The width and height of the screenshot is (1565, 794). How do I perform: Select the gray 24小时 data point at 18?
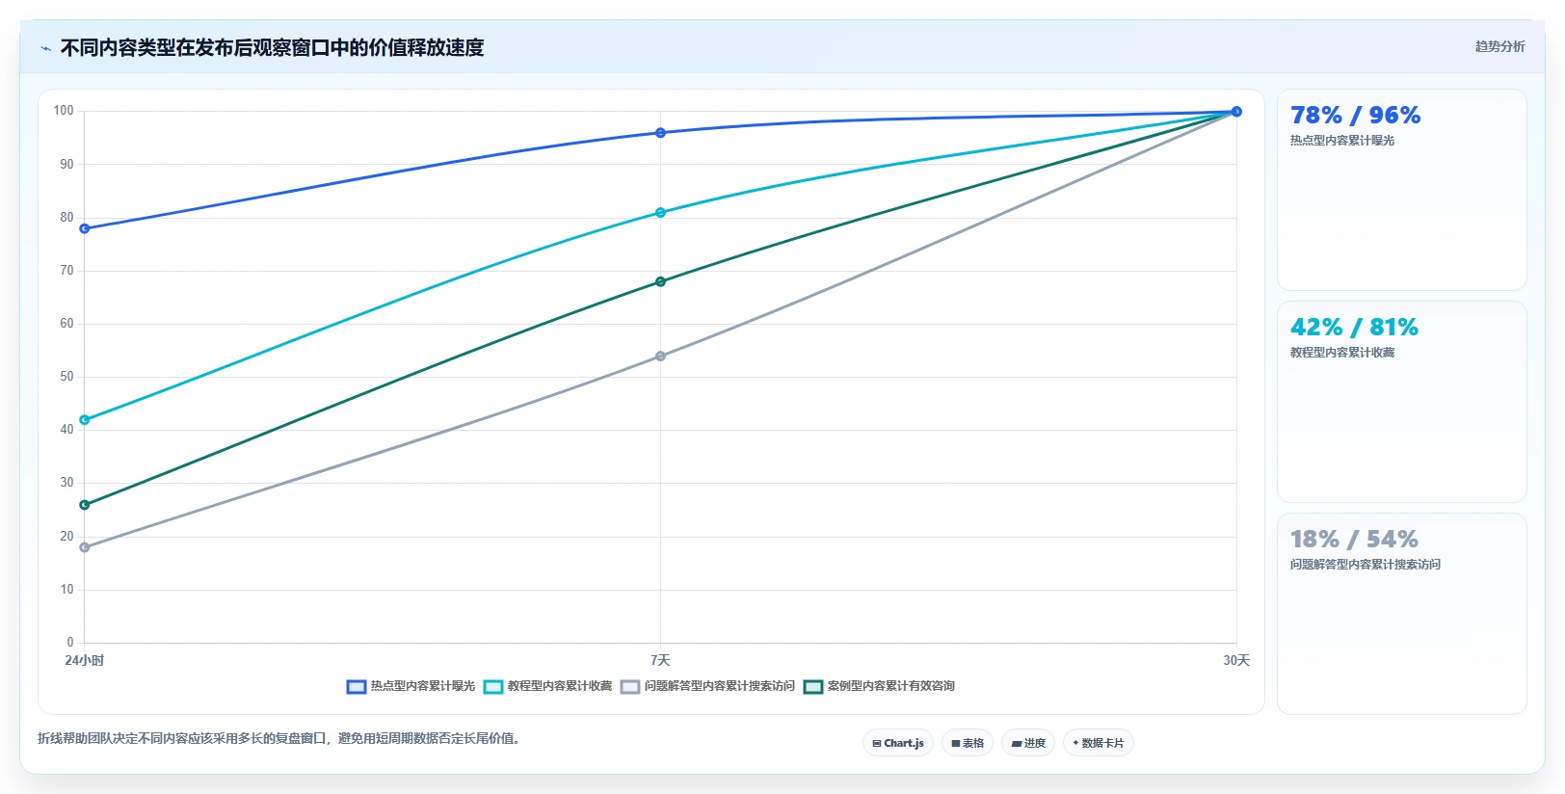click(85, 547)
